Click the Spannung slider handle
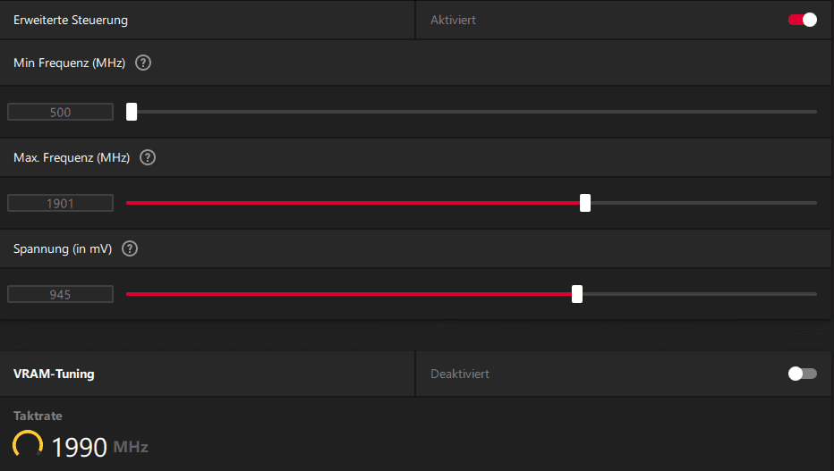834x471 pixels. pyautogui.click(x=577, y=294)
